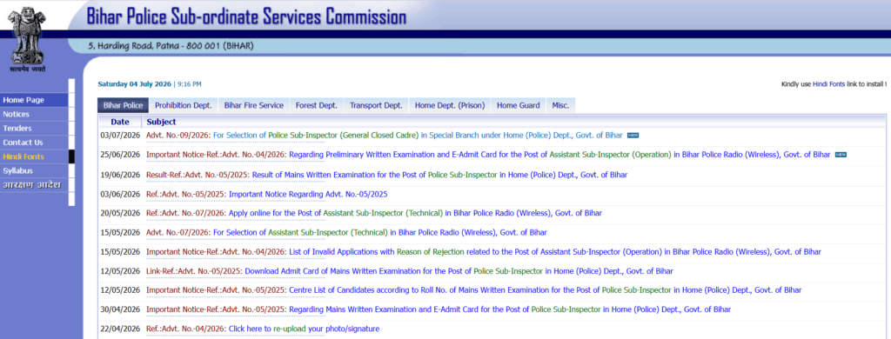The image size is (891, 339).
Task: Switch to the Forest Dept. tab
Action: pyautogui.click(x=316, y=105)
